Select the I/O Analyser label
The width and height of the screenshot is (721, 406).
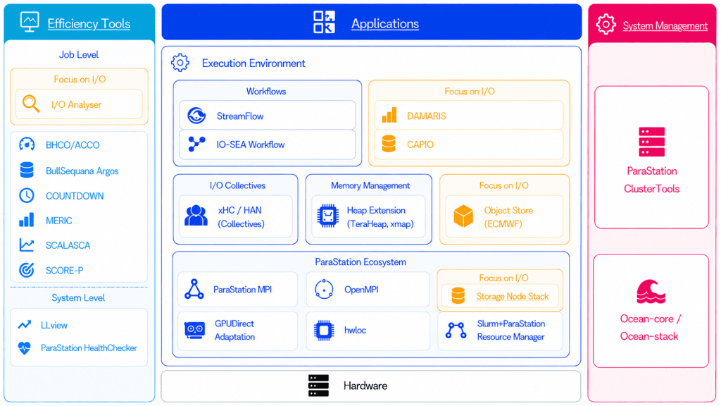pos(76,104)
